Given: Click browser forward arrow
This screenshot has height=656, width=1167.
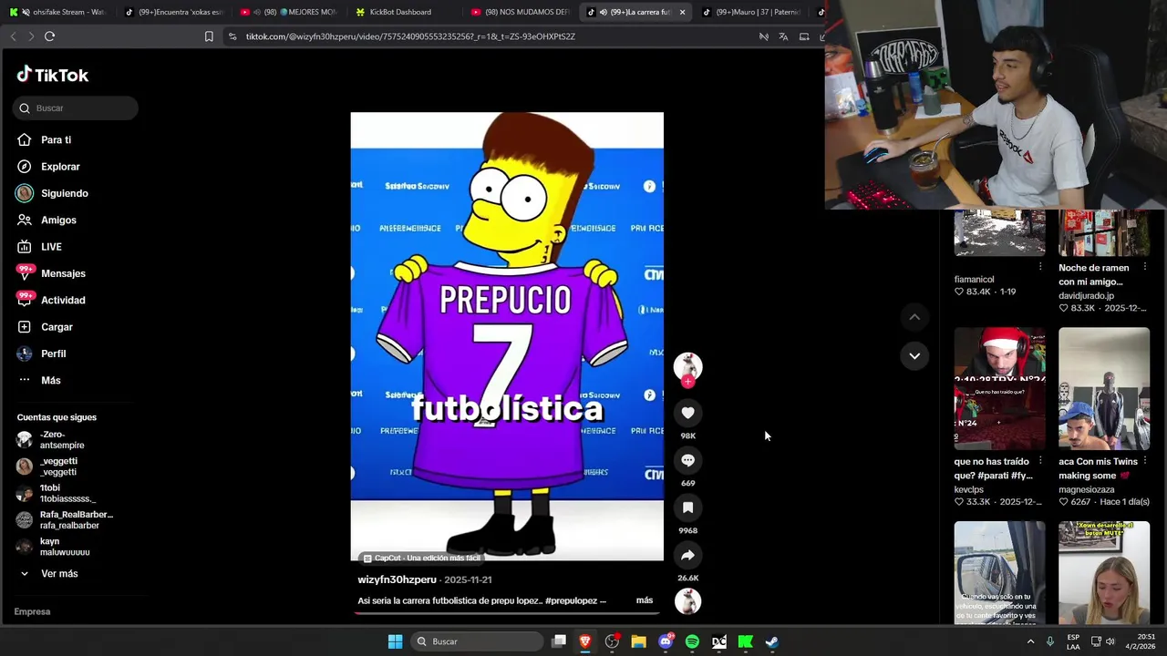Looking at the screenshot, I should point(31,36).
